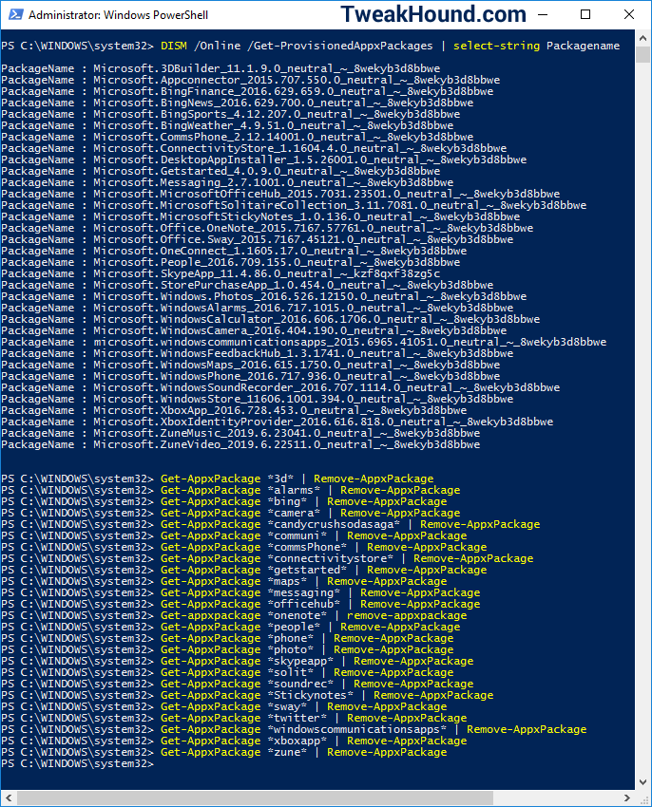Screen dimensions: 652x807
Task: Click the StorePurchaseApp package line
Action: click(x=247, y=285)
